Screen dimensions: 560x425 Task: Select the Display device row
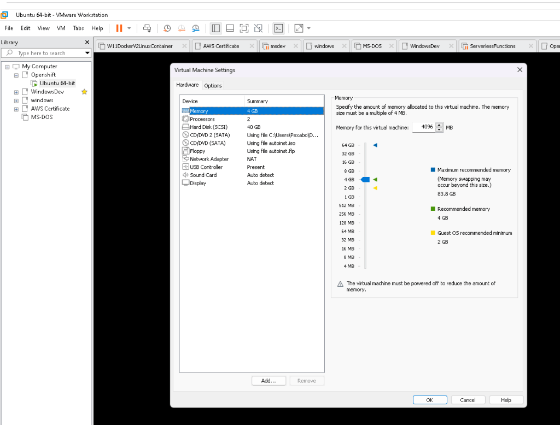(253, 183)
